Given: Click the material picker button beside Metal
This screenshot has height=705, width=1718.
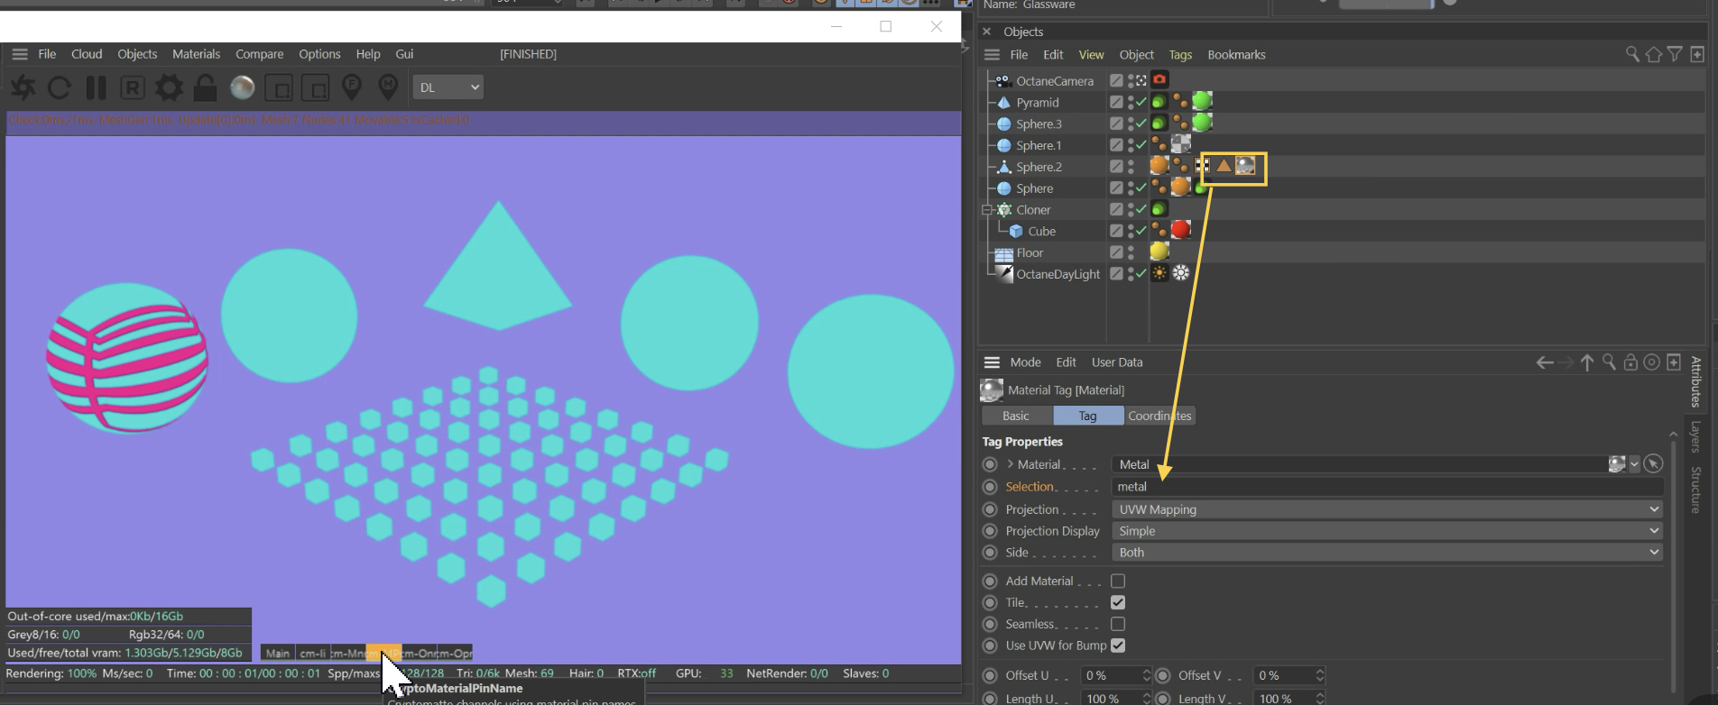Looking at the screenshot, I should click(x=1653, y=464).
